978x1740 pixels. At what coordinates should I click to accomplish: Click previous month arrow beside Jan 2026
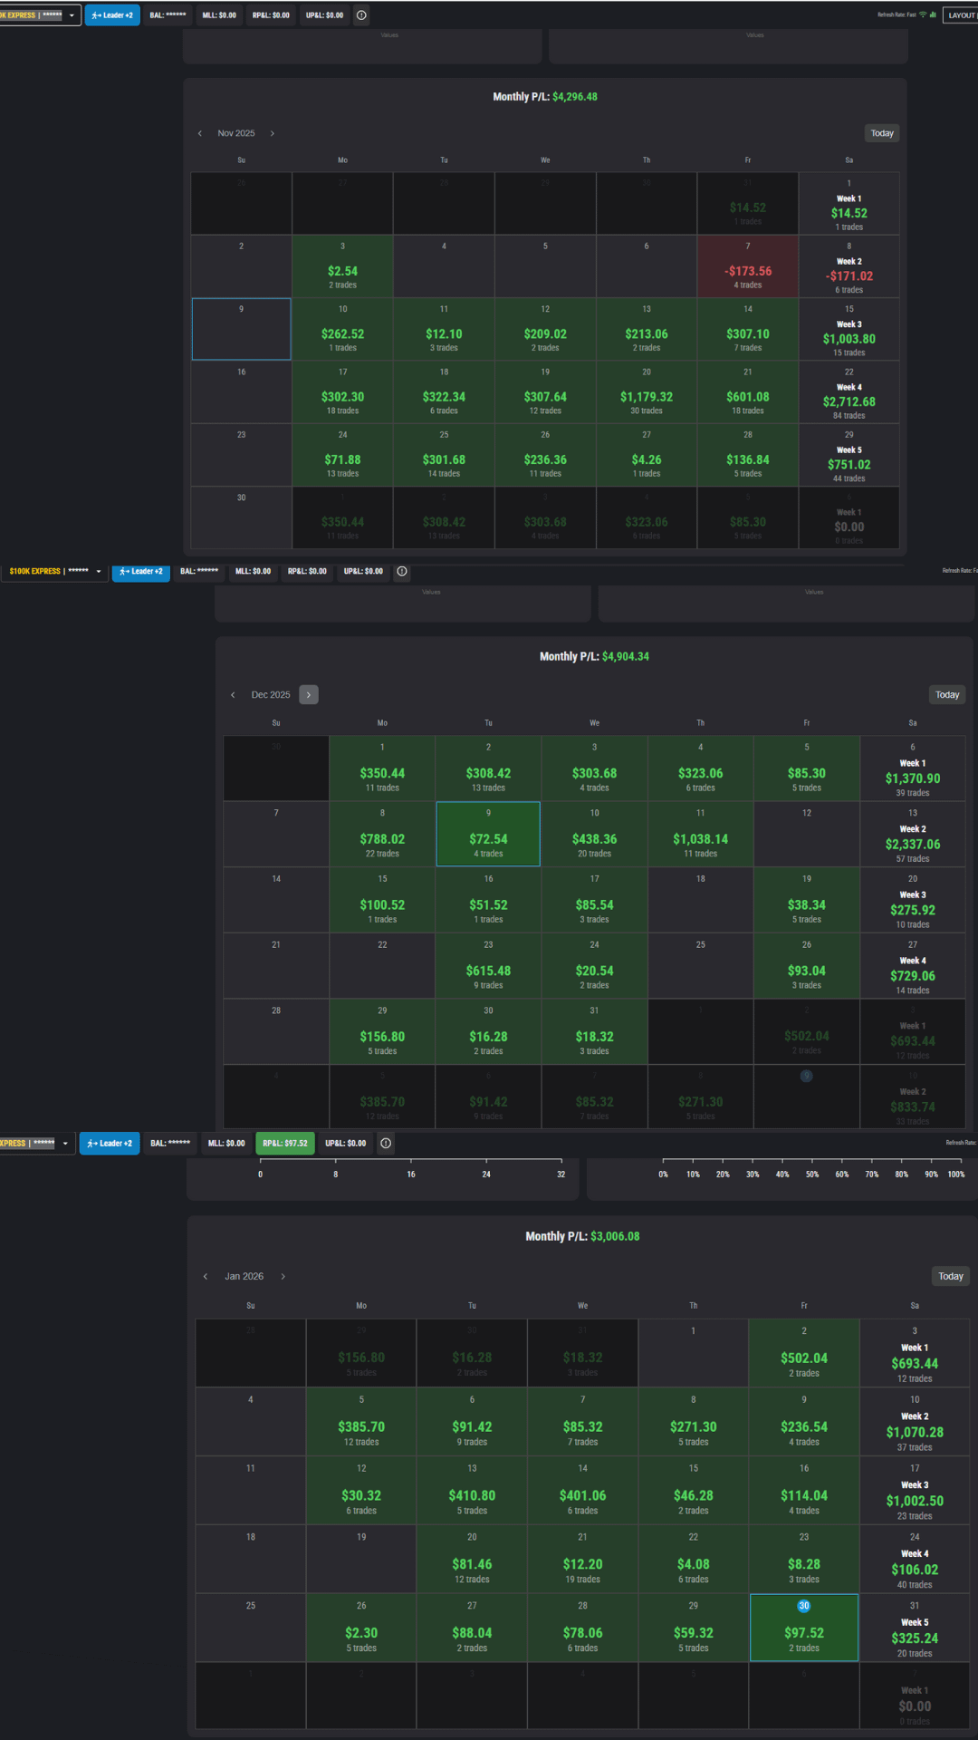pos(206,1276)
